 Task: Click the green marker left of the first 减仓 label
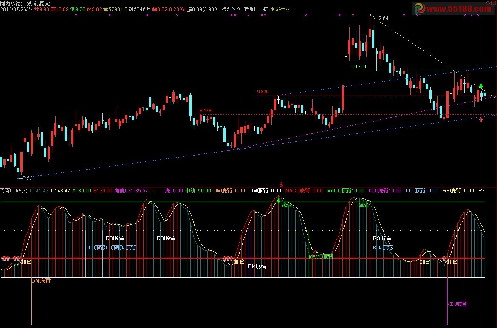click(x=278, y=201)
